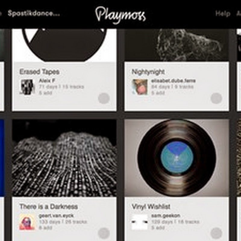Select the vinyl record cover thumbnail
Viewport: 241px width, 241px height.
177,158
